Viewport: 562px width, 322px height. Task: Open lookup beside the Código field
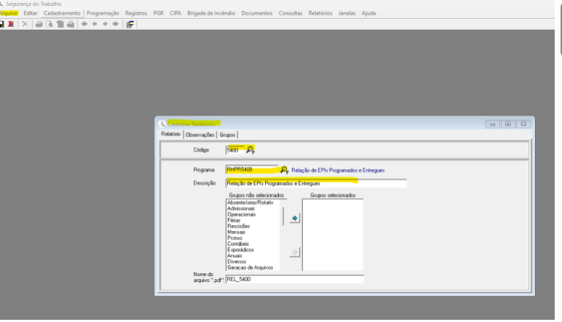250,150
